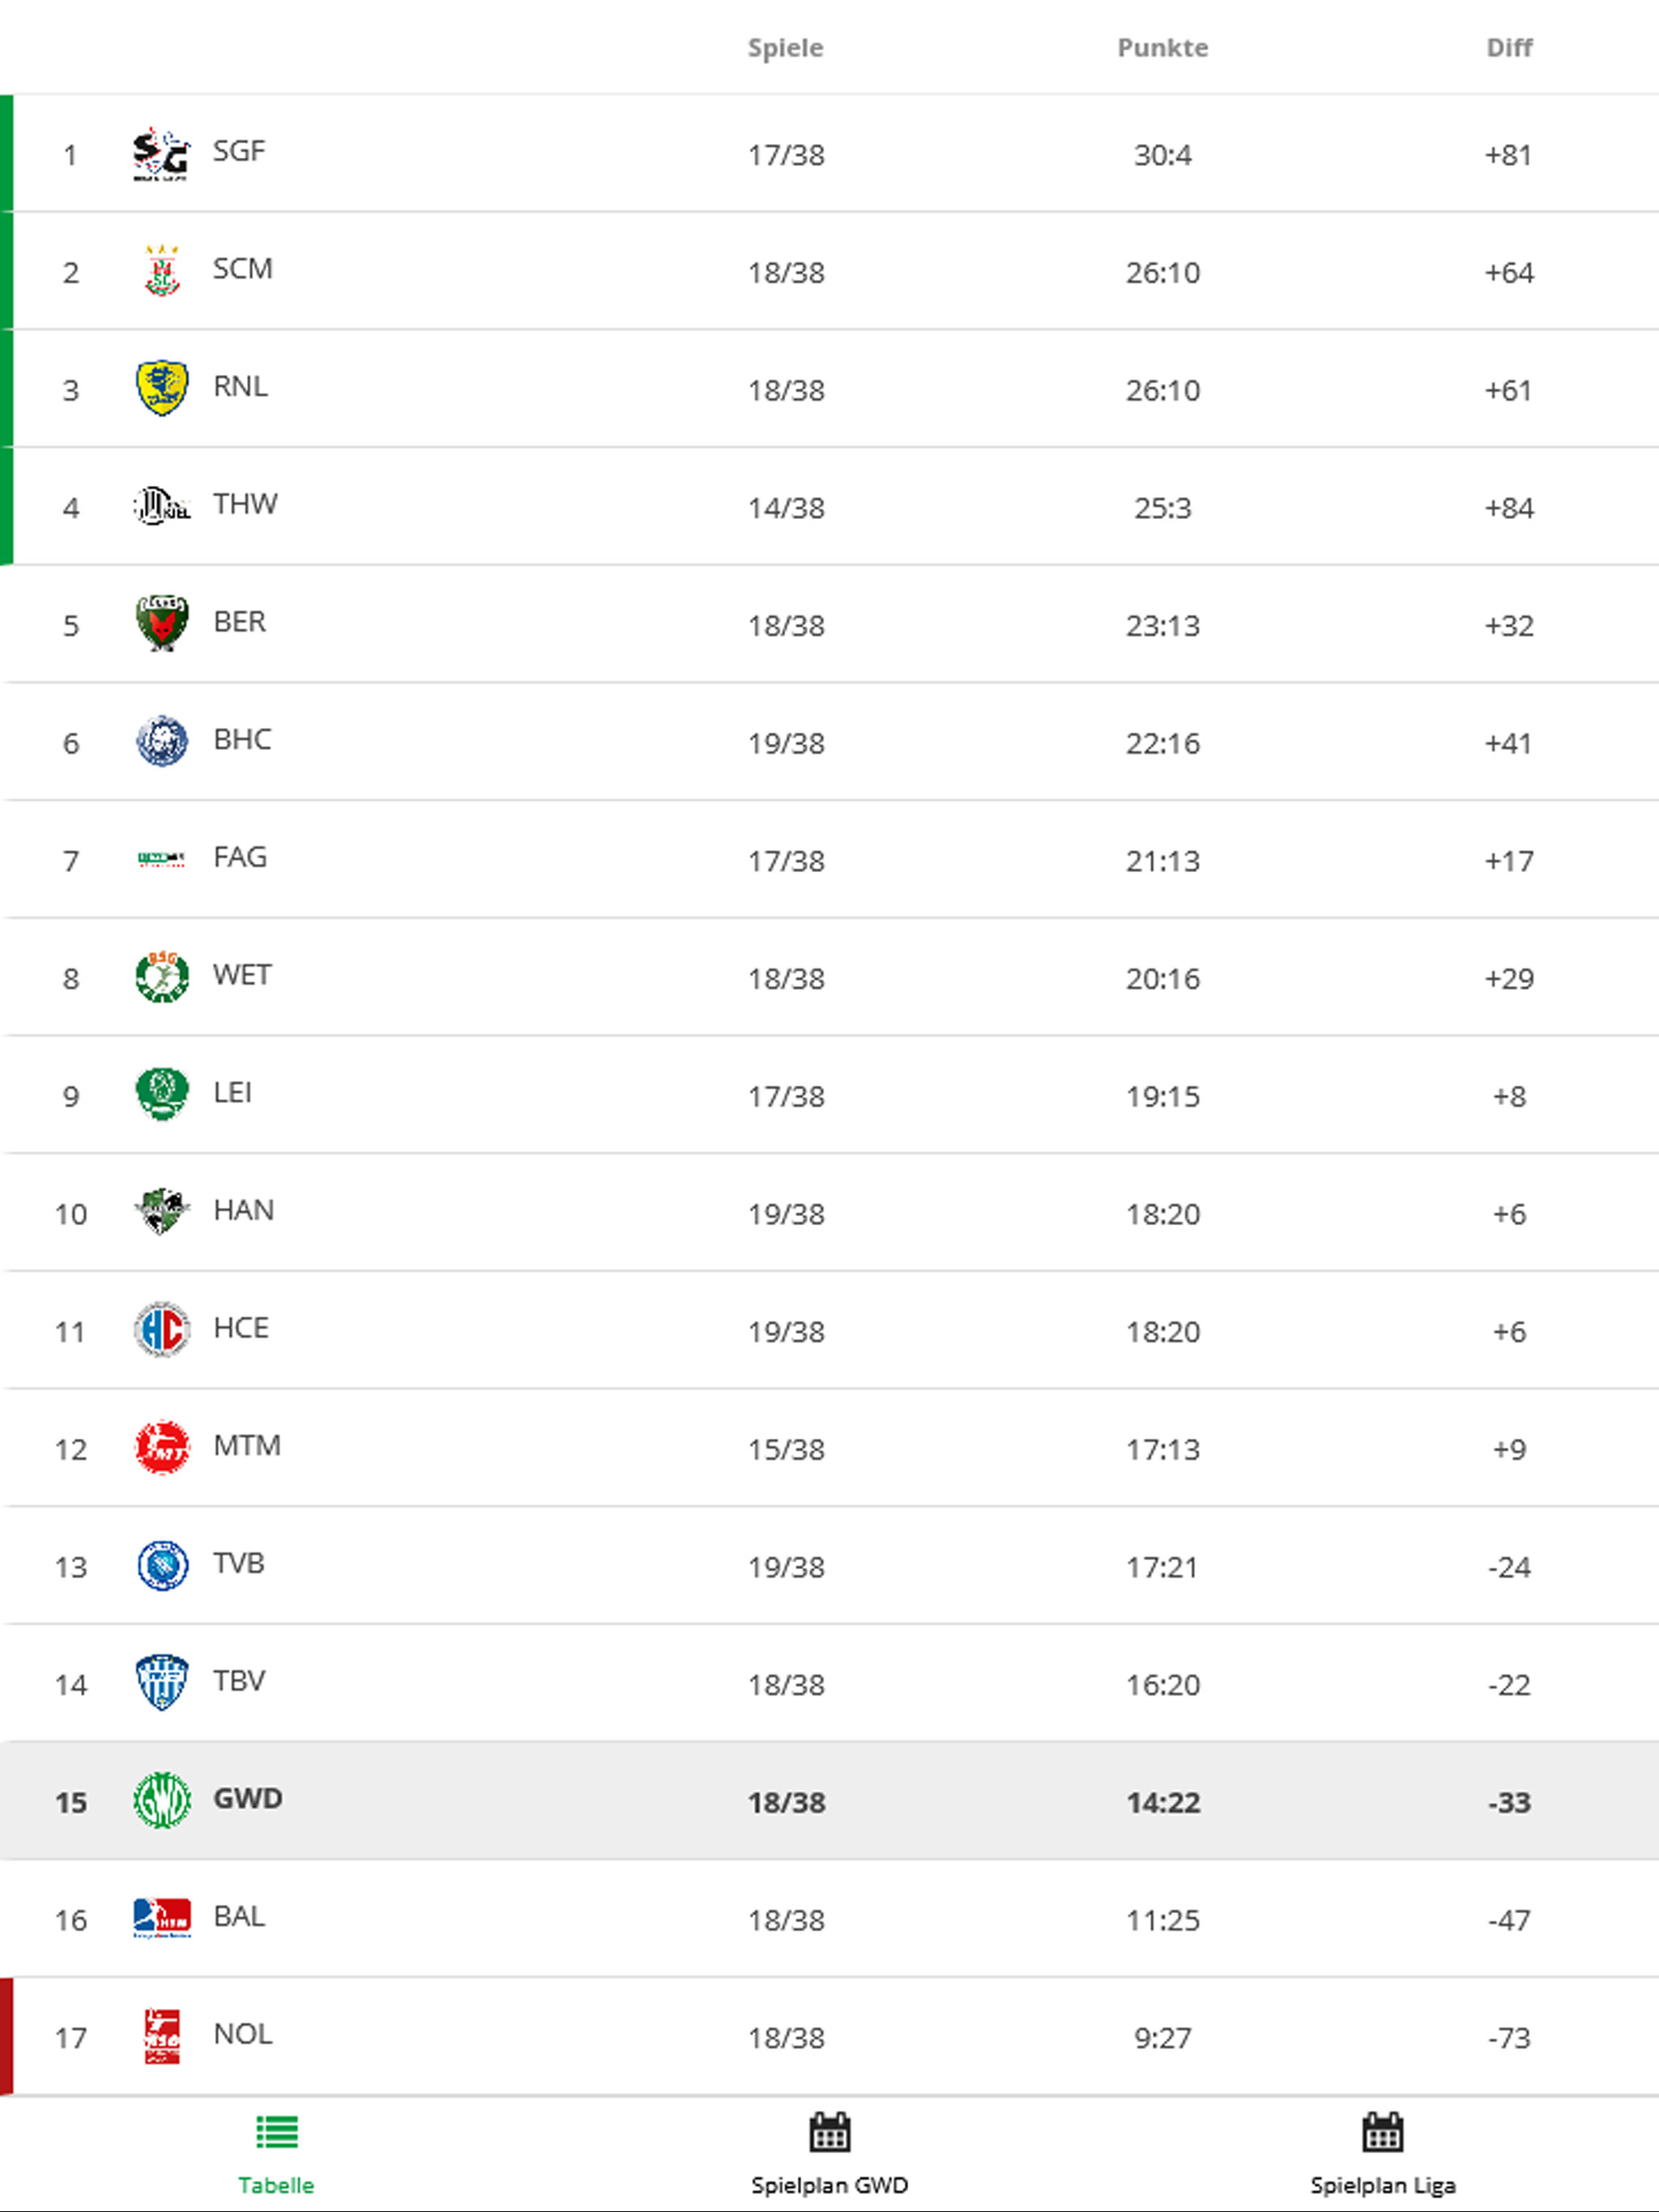Click the BER fox logo
This screenshot has width=1659, height=2212.
tap(162, 623)
